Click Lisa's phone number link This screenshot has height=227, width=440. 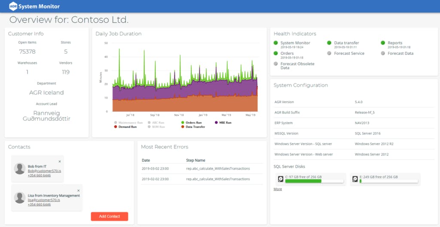click(39, 205)
